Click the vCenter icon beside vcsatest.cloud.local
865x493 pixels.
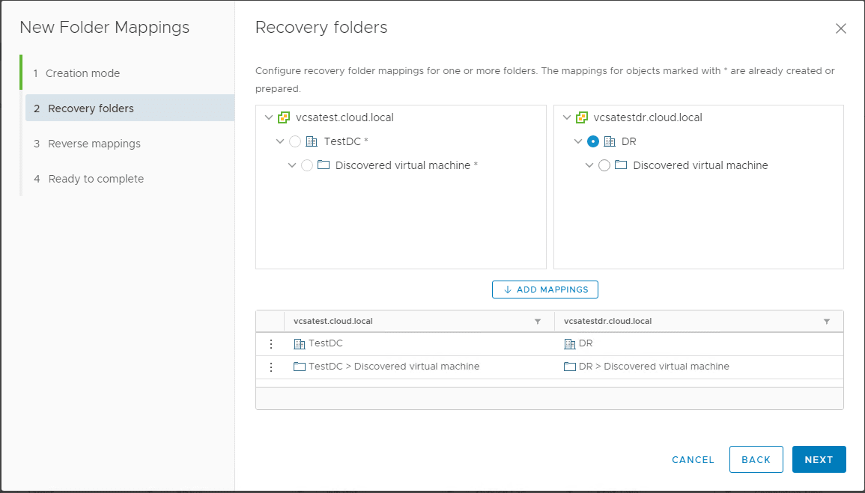click(284, 117)
